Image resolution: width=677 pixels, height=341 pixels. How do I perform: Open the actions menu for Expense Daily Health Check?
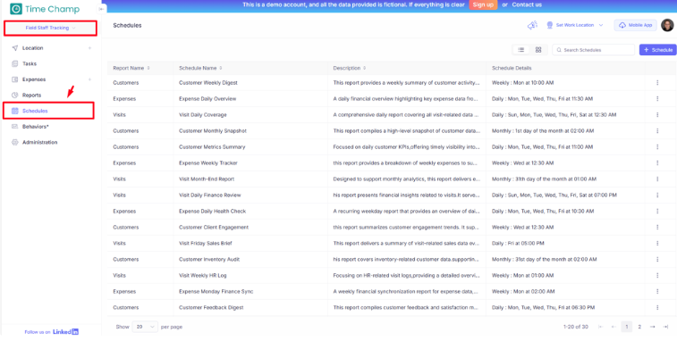[657, 212]
